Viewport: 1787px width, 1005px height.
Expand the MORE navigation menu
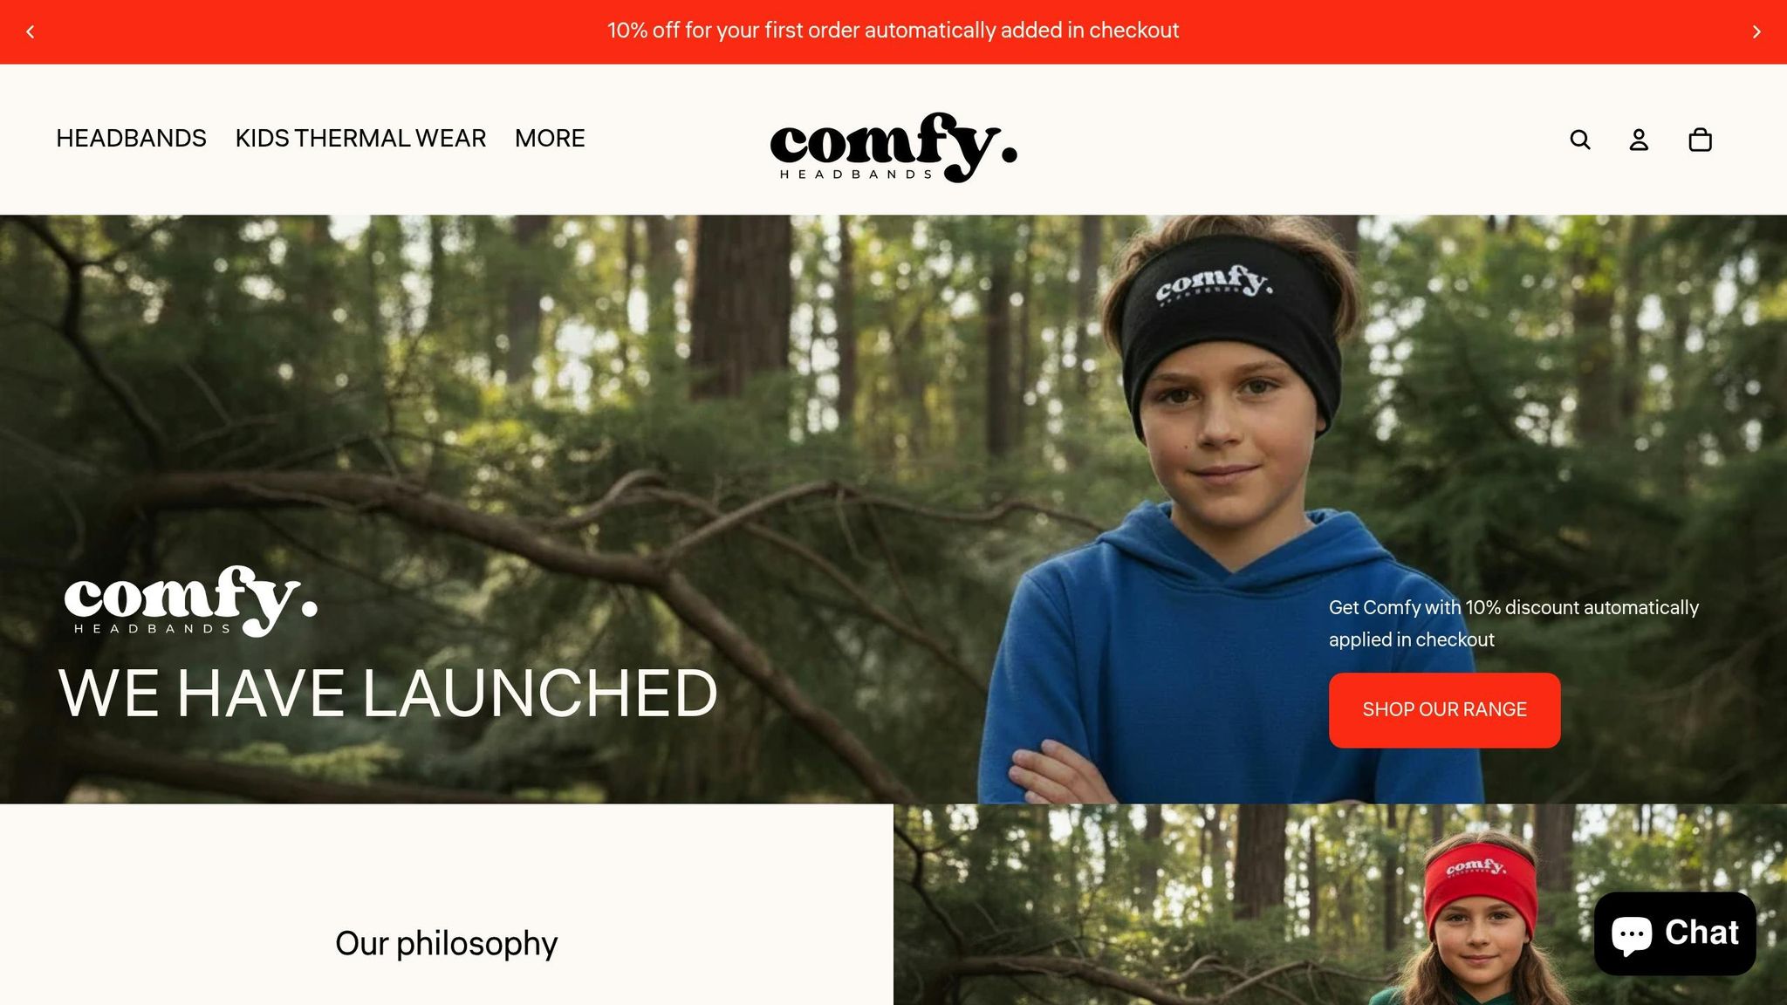[x=550, y=139]
